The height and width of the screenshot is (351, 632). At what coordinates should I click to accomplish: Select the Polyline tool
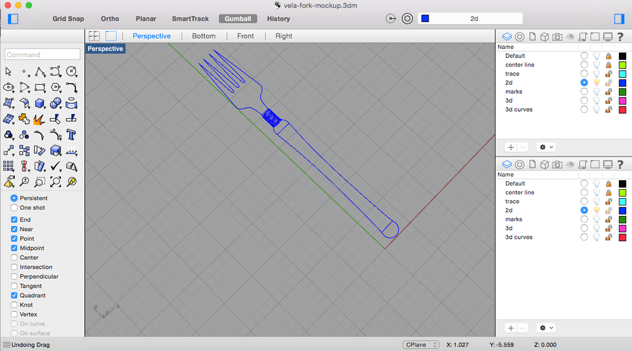click(x=40, y=72)
